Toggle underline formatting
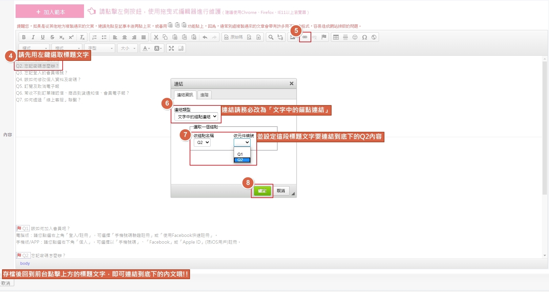 tap(43, 37)
